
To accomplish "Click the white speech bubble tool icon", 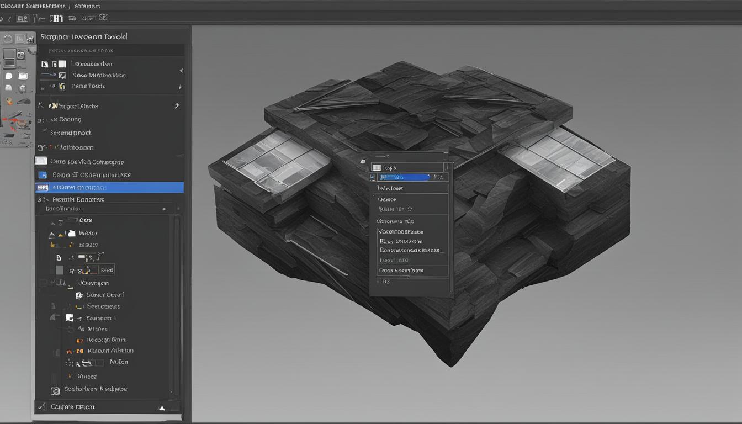I will coord(9,76).
